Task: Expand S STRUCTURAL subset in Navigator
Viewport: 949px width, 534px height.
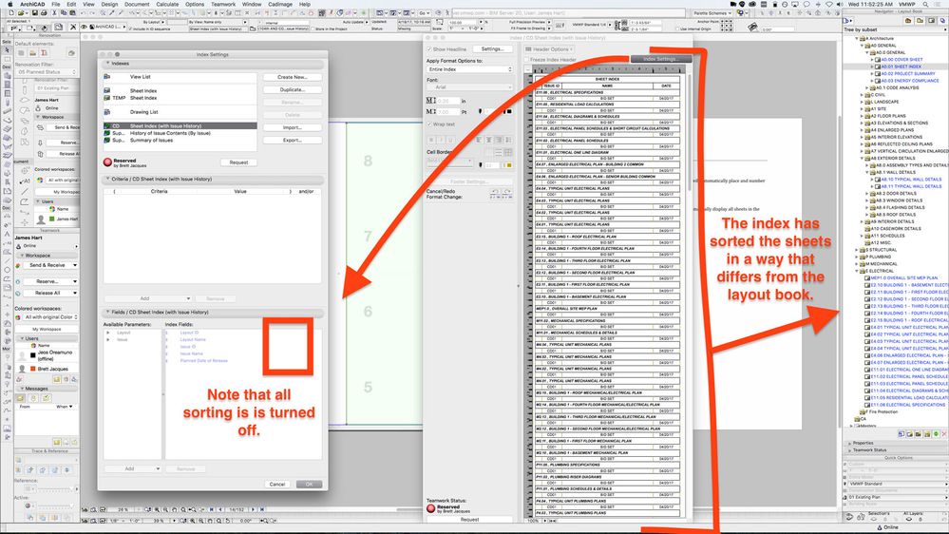Action: pyautogui.click(x=857, y=250)
